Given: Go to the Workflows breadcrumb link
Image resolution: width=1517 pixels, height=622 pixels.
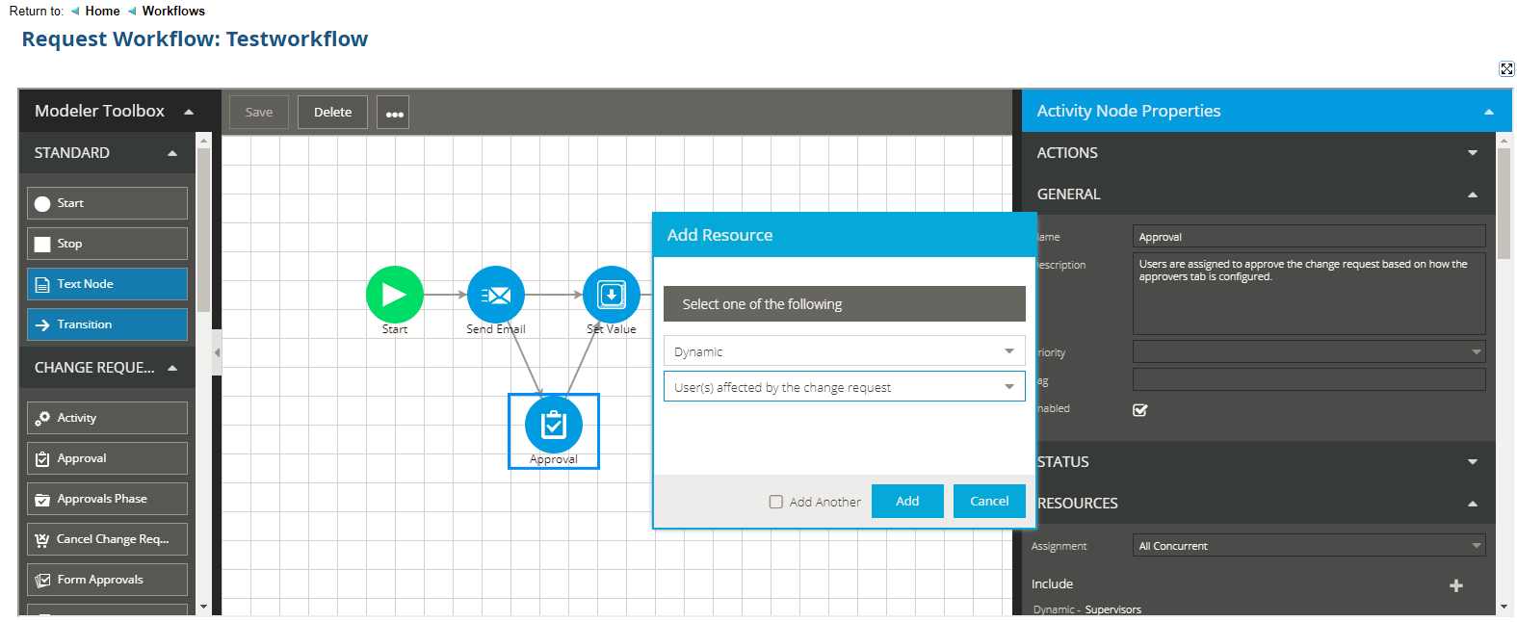Looking at the screenshot, I should click(x=173, y=12).
